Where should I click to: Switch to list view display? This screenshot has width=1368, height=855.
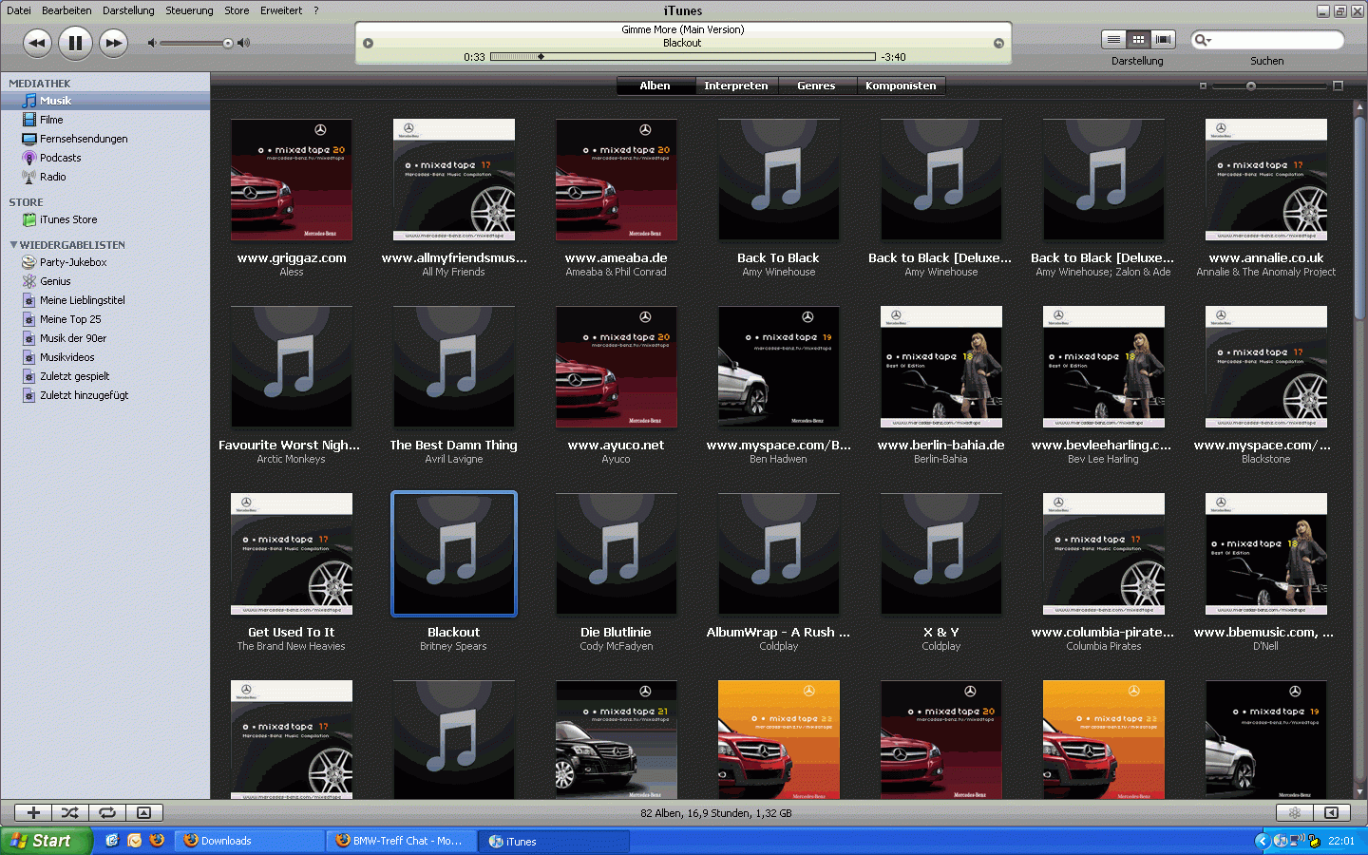[1113, 39]
